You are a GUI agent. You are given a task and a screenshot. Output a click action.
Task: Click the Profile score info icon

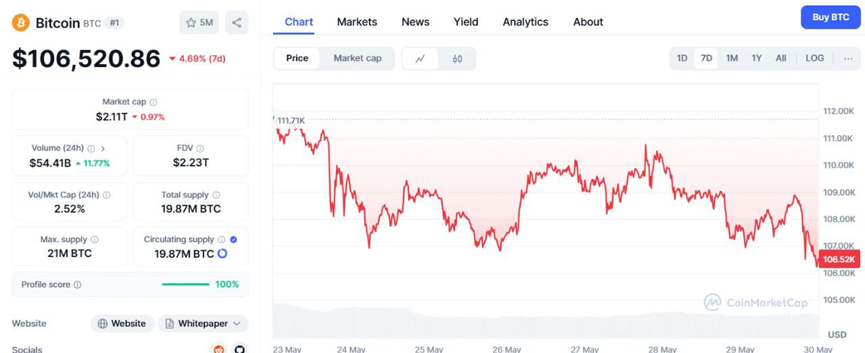[x=78, y=285]
